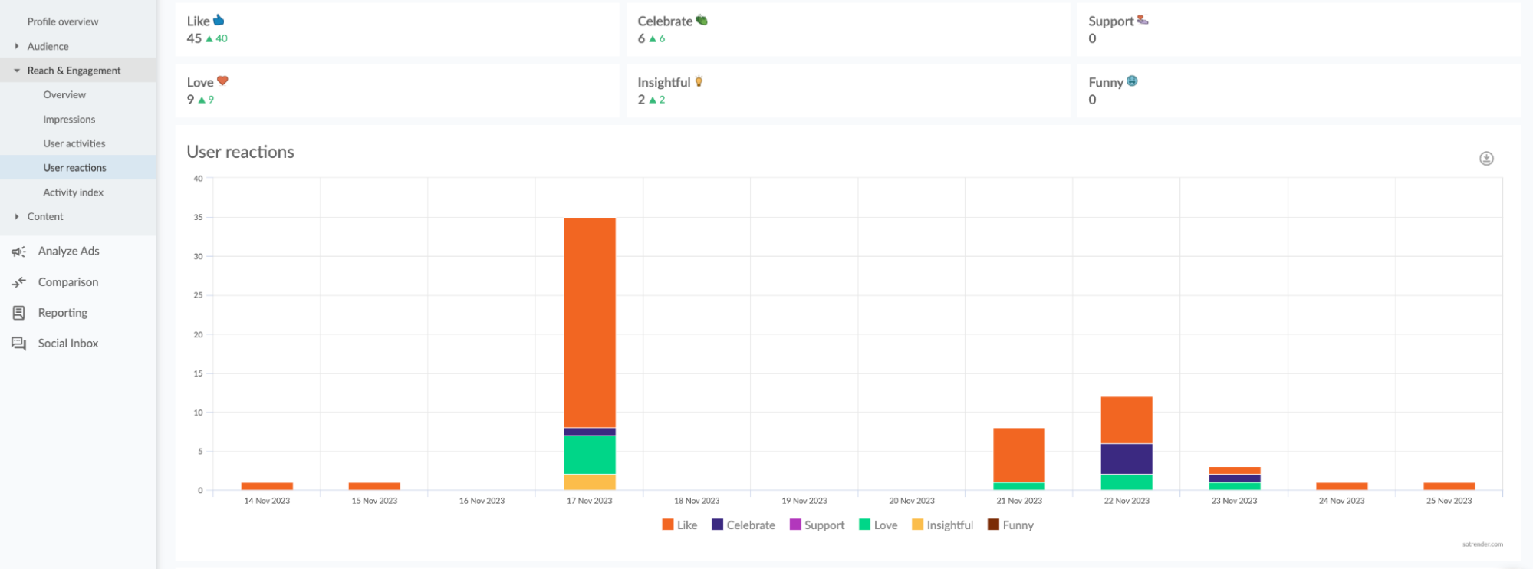Go to Profile overview
Screen dimensions: 1533x569
63,21
